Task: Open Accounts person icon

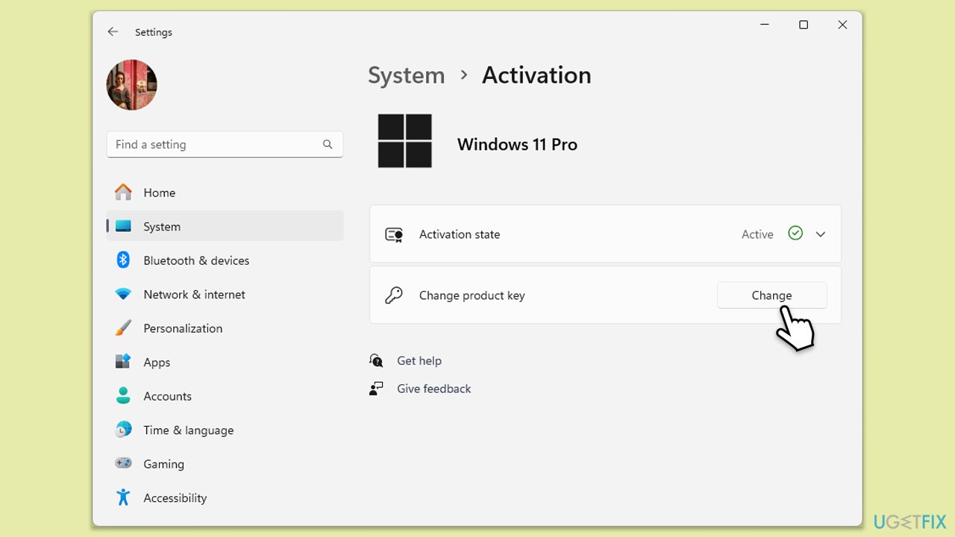Action: pos(123,396)
